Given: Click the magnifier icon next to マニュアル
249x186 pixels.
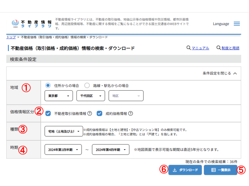Looking at the screenshot, I should pos(188,48).
